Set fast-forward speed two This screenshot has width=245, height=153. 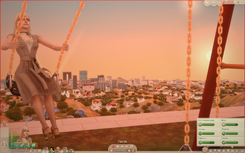point(122,147)
